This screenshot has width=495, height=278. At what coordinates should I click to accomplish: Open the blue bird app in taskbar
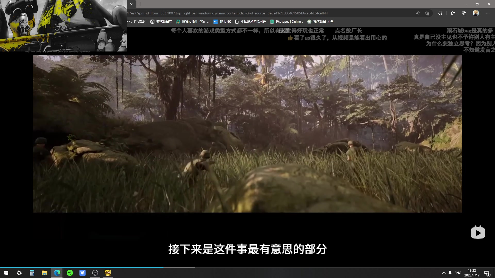[x=82, y=273]
